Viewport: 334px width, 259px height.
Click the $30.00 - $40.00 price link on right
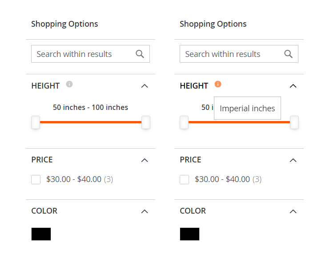[x=222, y=179]
